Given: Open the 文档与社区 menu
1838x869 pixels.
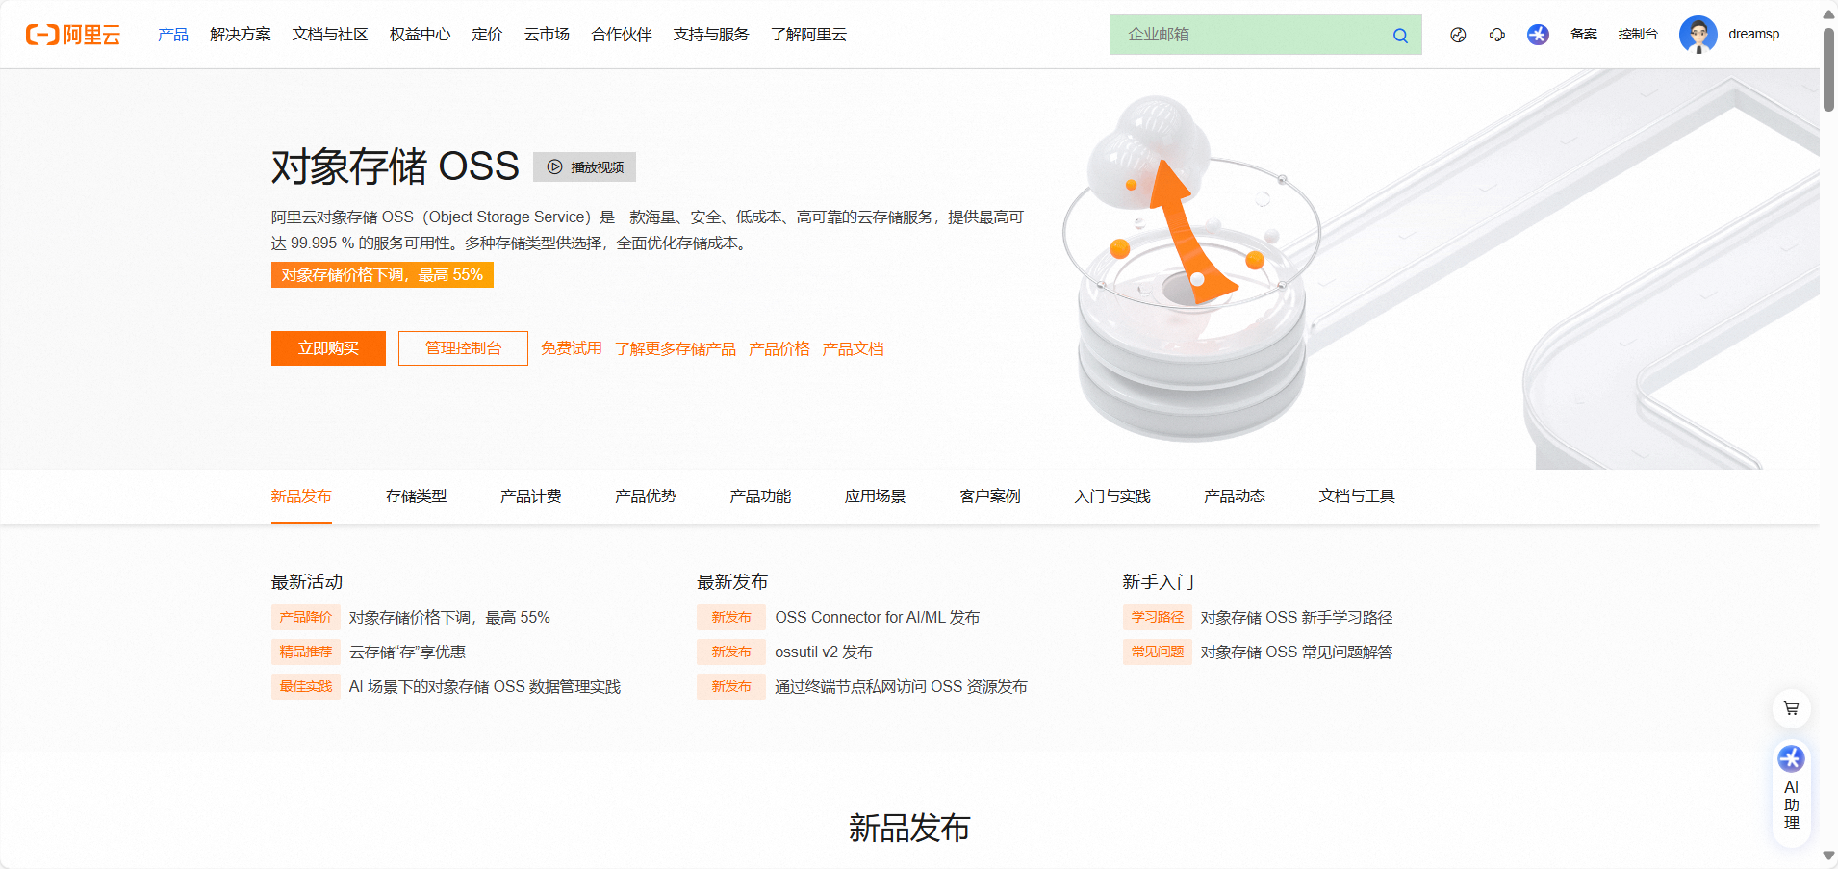Looking at the screenshot, I should (329, 35).
